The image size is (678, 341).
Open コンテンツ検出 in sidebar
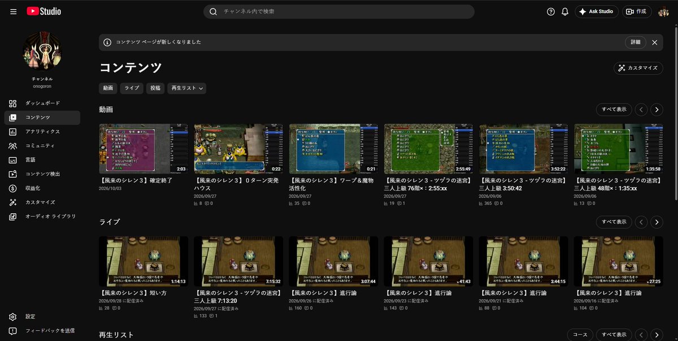[x=42, y=174]
